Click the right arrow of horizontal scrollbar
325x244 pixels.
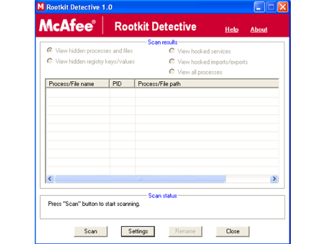[274, 179]
